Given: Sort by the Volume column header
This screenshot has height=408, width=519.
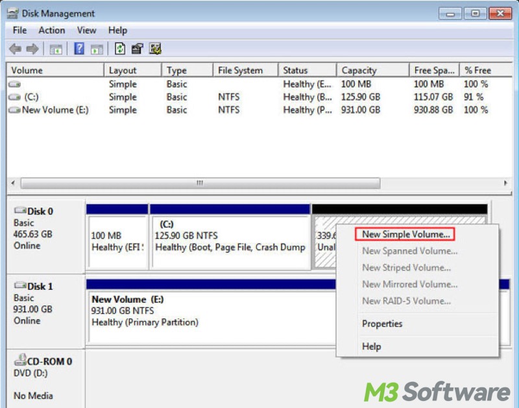Looking at the screenshot, I should pos(55,70).
